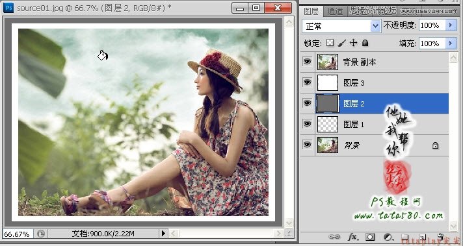Click the Photoshop Ps title icon

tap(8, 7)
